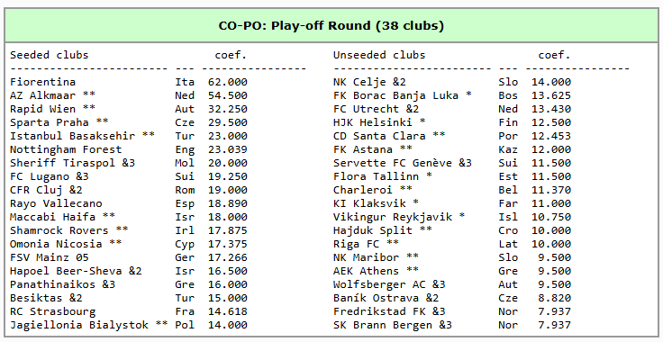
Task: Select NK Celje unseeded club
Action: [x=359, y=82]
